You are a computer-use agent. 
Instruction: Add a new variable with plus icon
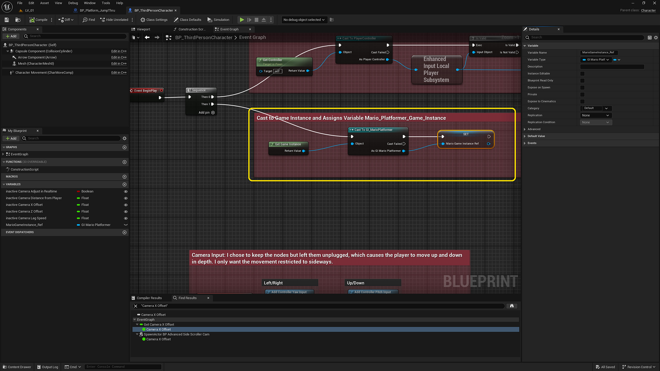click(125, 184)
